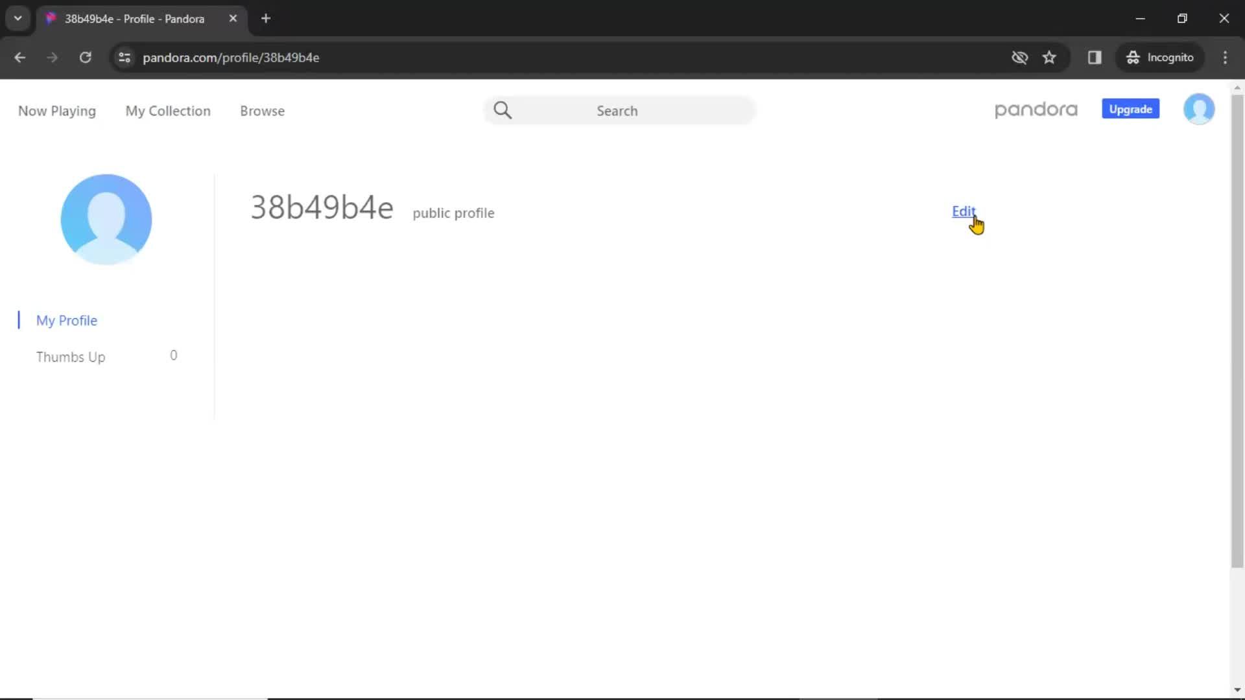Click the search magnifier icon
Image resolution: width=1245 pixels, height=700 pixels.
[504, 111]
